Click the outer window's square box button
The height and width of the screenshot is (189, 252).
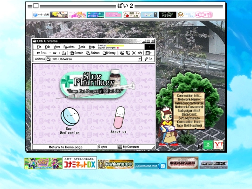click(x=36, y=6)
